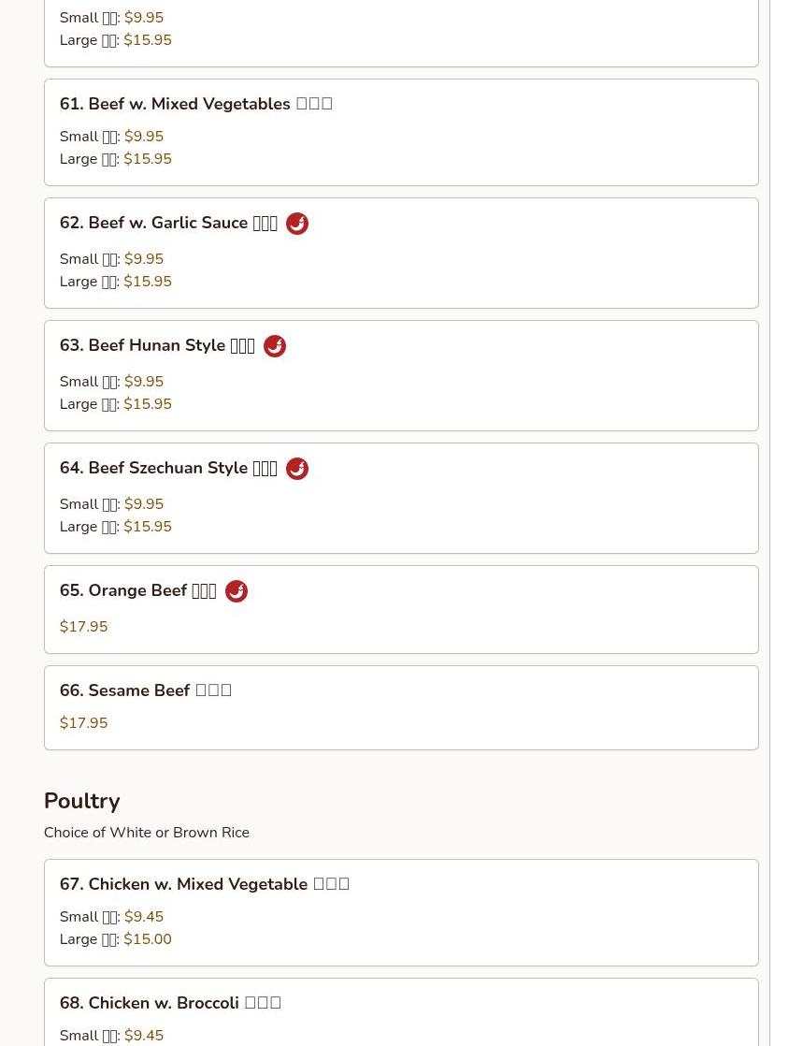Click spicy pepper icon on Beef Hunan Style
Viewport: 789px width, 1046px height.
pos(275,346)
